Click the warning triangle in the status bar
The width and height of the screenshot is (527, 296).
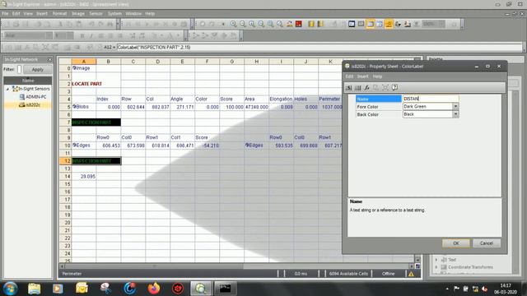(x=411, y=274)
